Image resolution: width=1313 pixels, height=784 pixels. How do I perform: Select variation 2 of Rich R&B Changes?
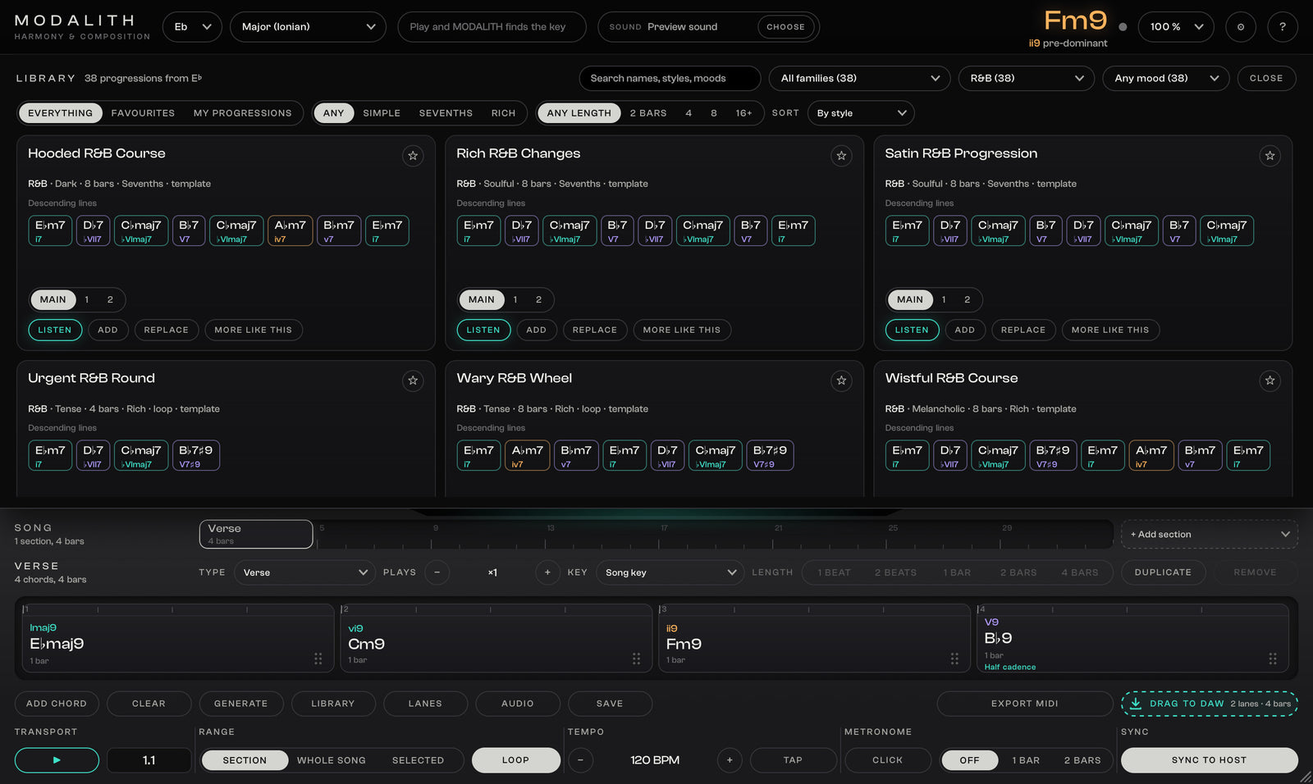539,299
